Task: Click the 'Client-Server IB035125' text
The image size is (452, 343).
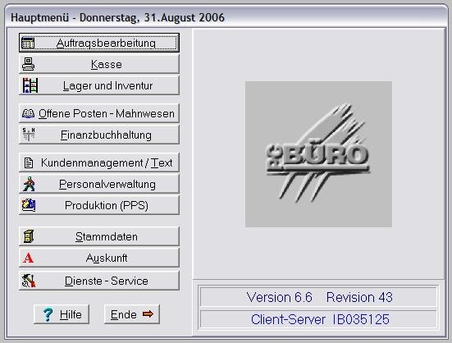Action: (320, 319)
